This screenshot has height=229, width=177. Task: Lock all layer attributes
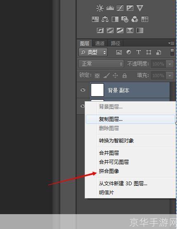pos(125,76)
